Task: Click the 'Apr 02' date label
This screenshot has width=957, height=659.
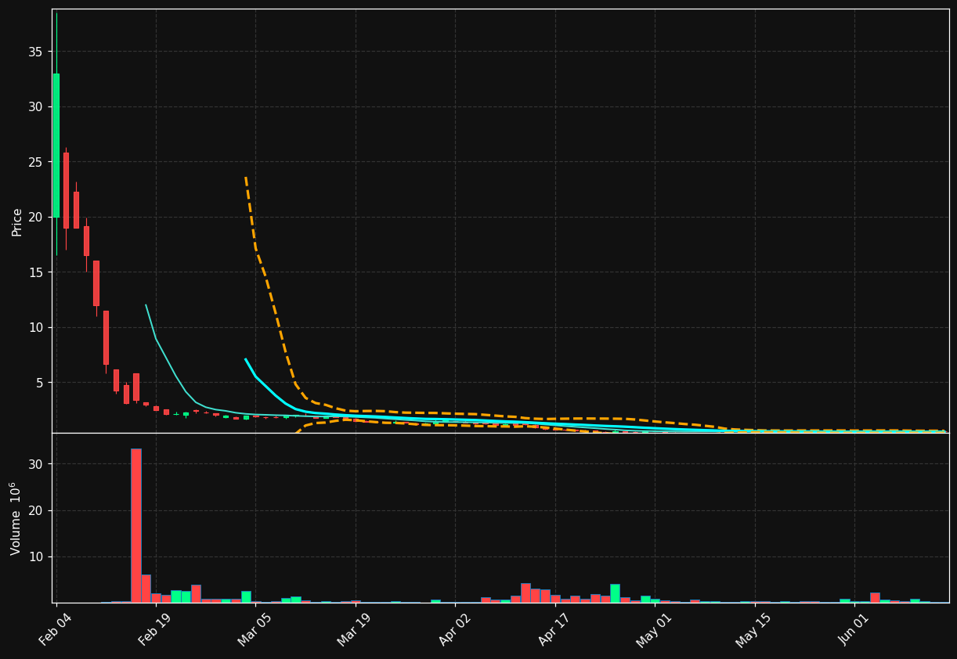Action: click(454, 629)
